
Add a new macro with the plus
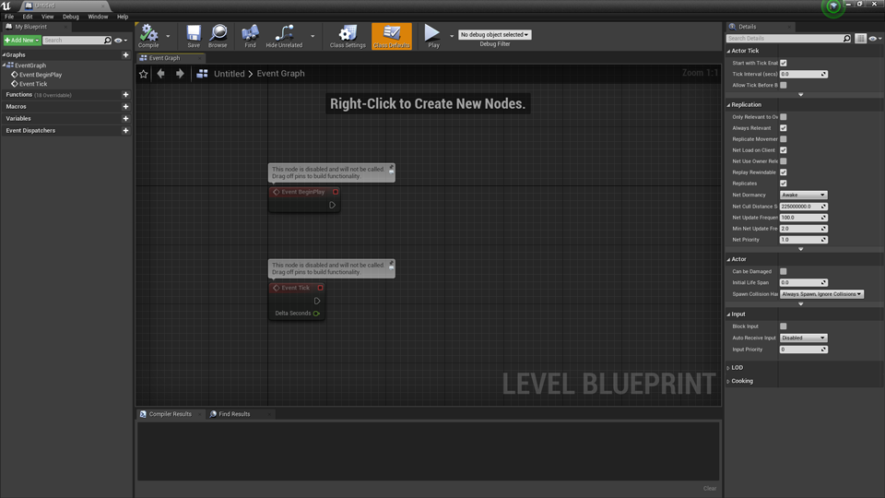point(125,107)
